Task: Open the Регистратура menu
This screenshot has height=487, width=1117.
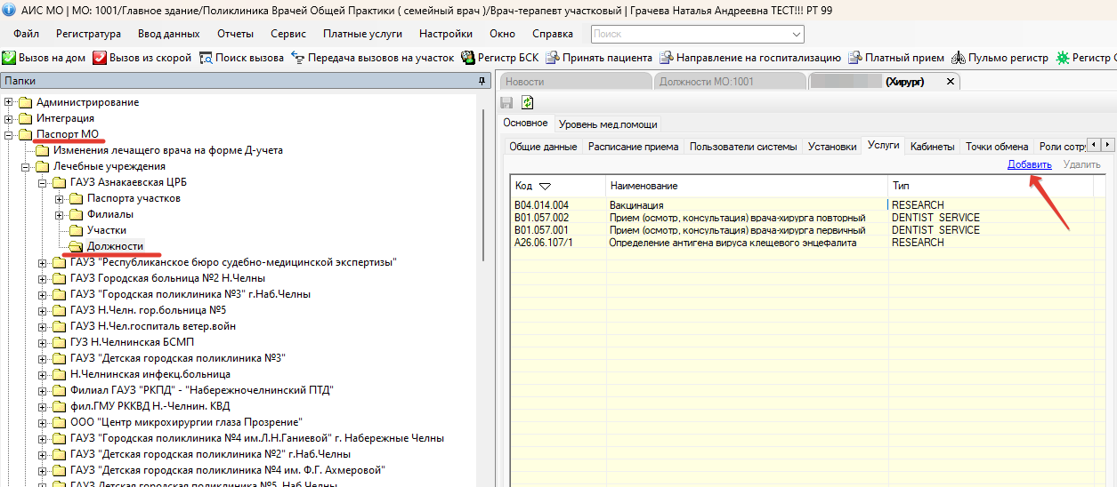Action: [x=88, y=34]
